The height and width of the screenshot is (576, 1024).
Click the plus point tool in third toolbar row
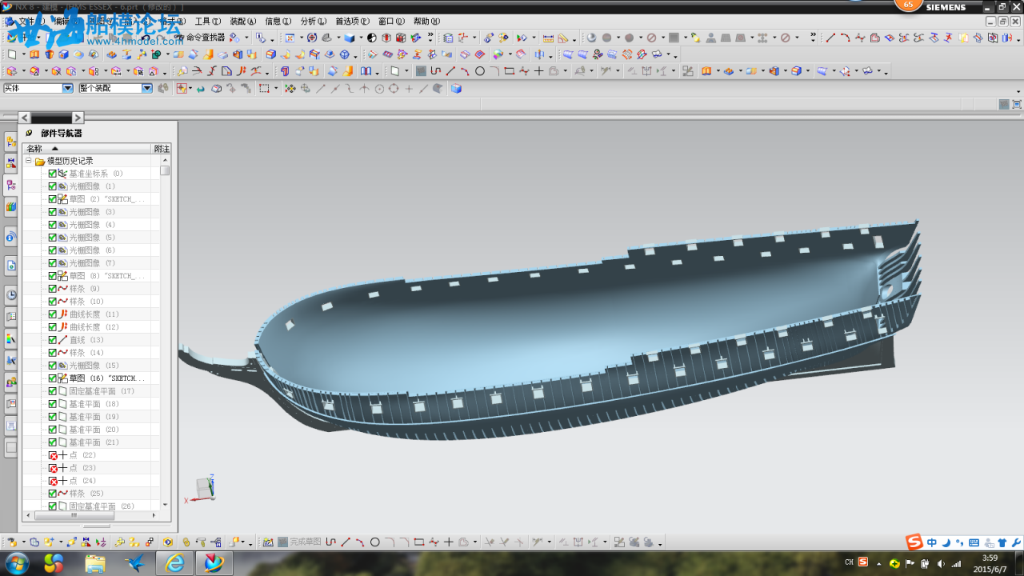coord(539,71)
